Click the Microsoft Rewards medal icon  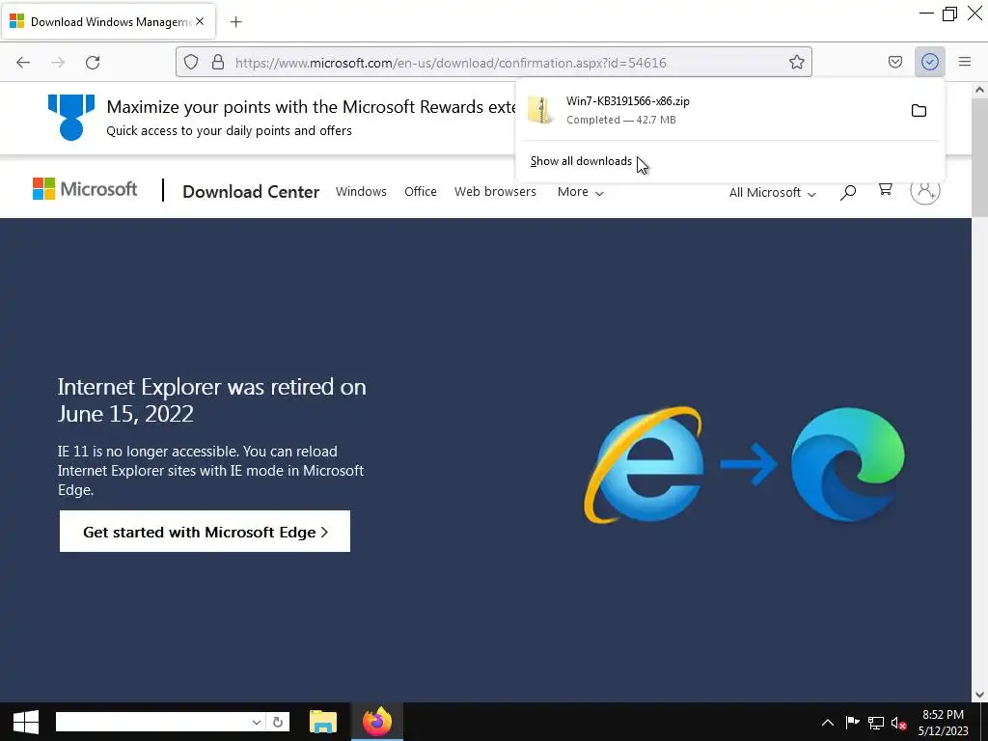pos(71,117)
